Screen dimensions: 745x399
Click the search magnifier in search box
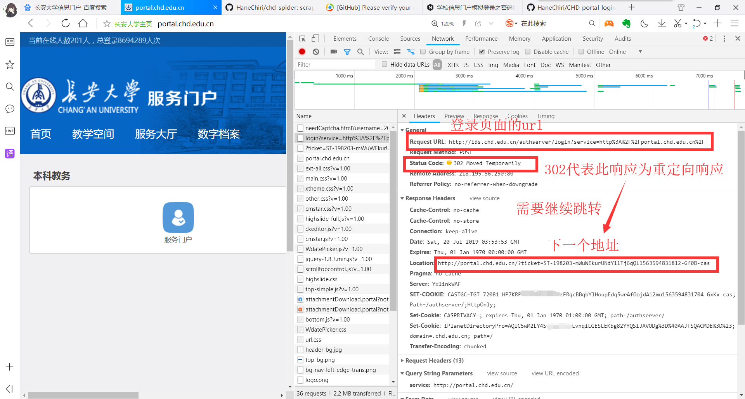(x=592, y=23)
